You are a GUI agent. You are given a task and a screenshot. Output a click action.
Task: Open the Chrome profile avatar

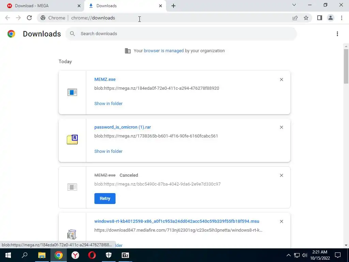coord(331,18)
